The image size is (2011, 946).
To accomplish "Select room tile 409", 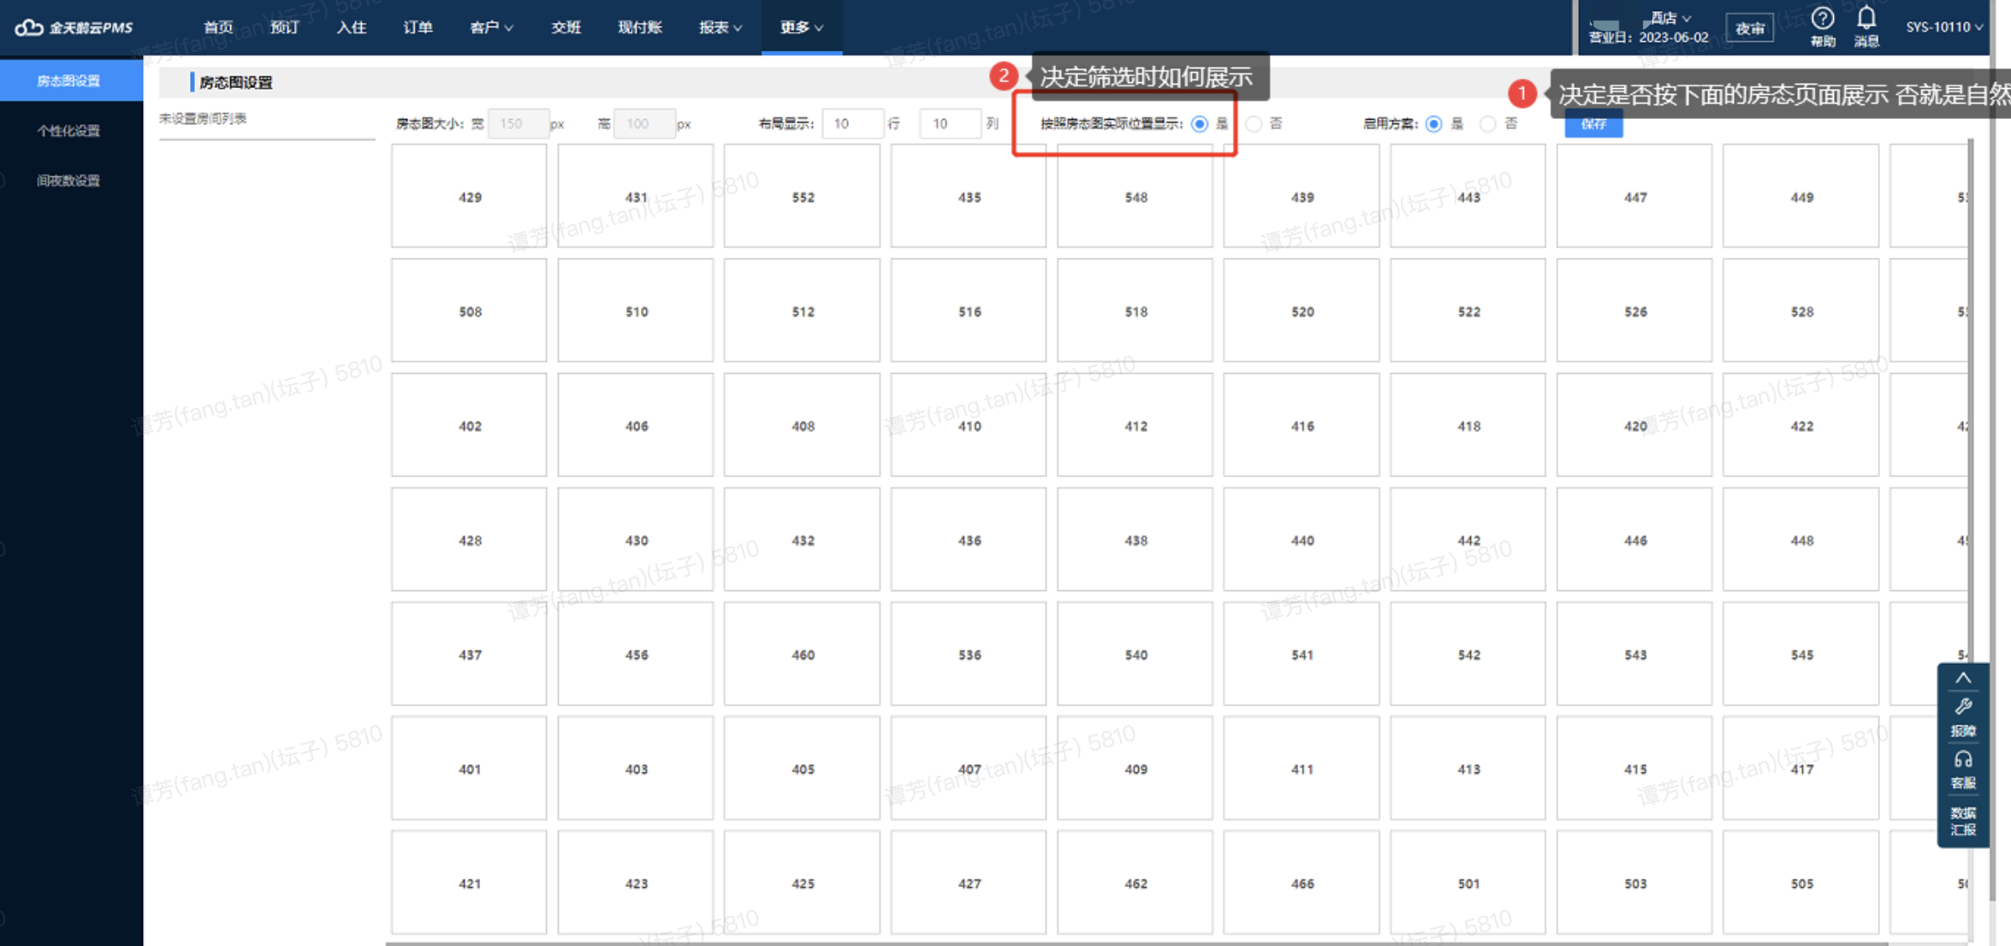I will 1136,769.
